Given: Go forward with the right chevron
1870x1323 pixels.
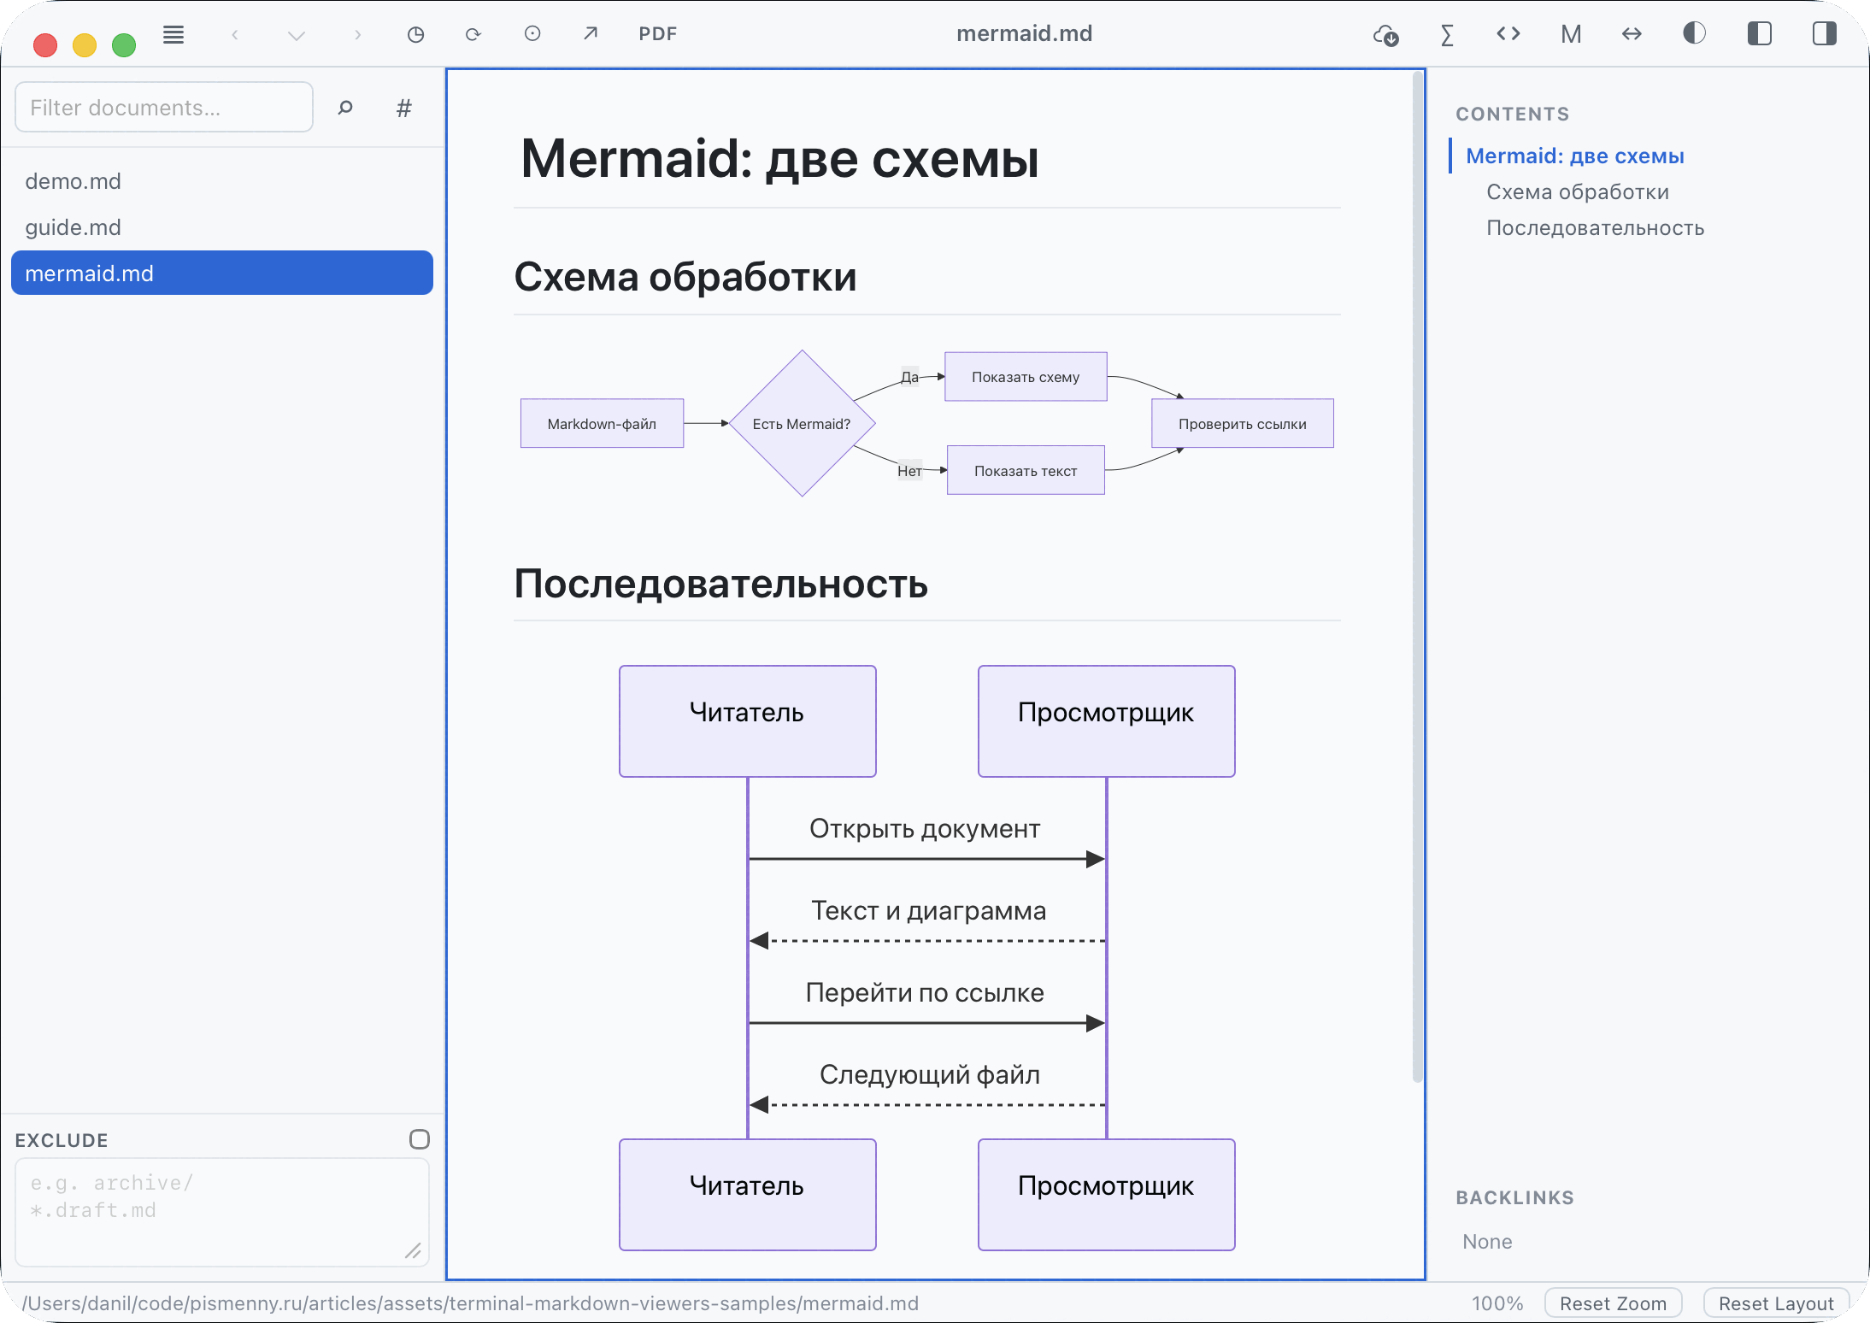Looking at the screenshot, I should coord(358,34).
